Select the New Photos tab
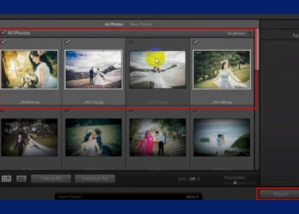This screenshot has width=299, height=214. point(141,24)
